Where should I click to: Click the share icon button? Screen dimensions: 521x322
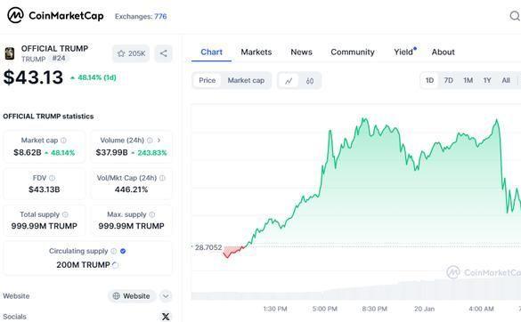pos(164,53)
